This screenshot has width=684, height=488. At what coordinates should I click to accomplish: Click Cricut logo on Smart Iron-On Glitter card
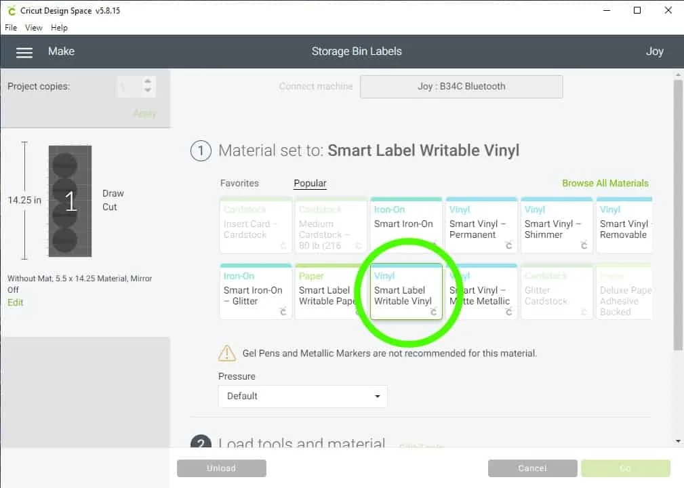283,311
